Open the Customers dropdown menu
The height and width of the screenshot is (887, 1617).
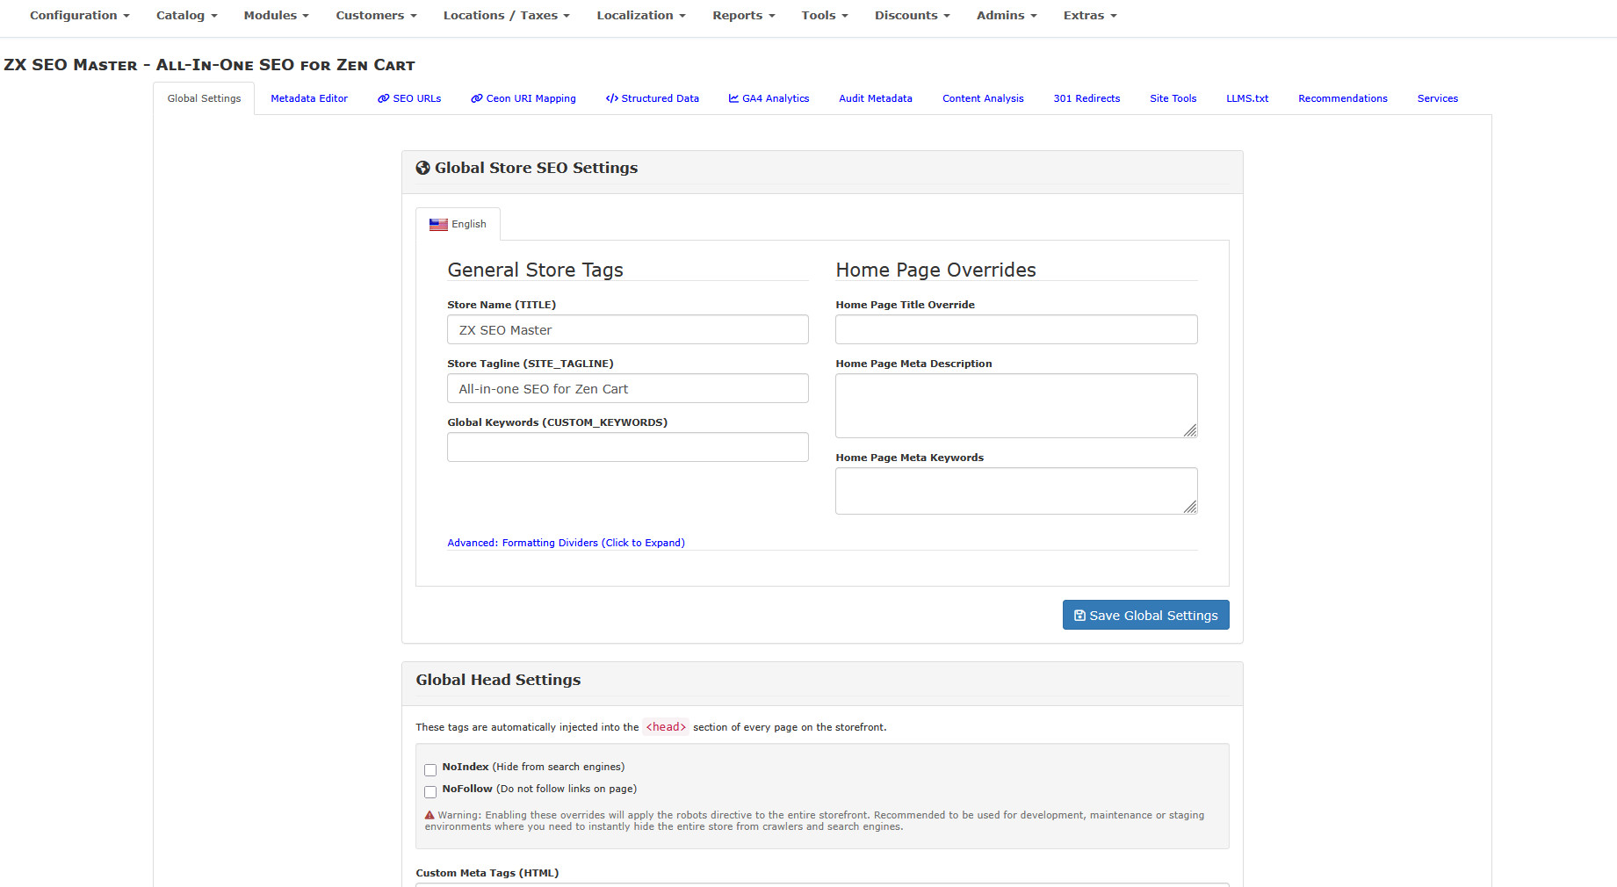pyautogui.click(x=377, y=16)
